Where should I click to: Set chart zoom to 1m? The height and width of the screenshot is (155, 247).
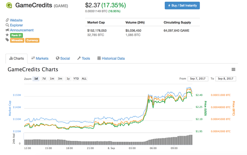(52, 79)
